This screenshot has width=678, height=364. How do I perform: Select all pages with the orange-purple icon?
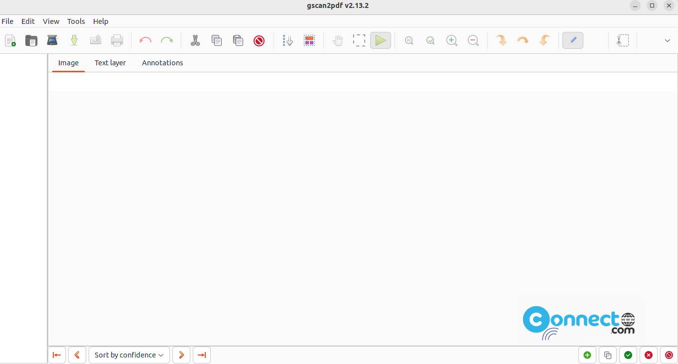[309, 40]
